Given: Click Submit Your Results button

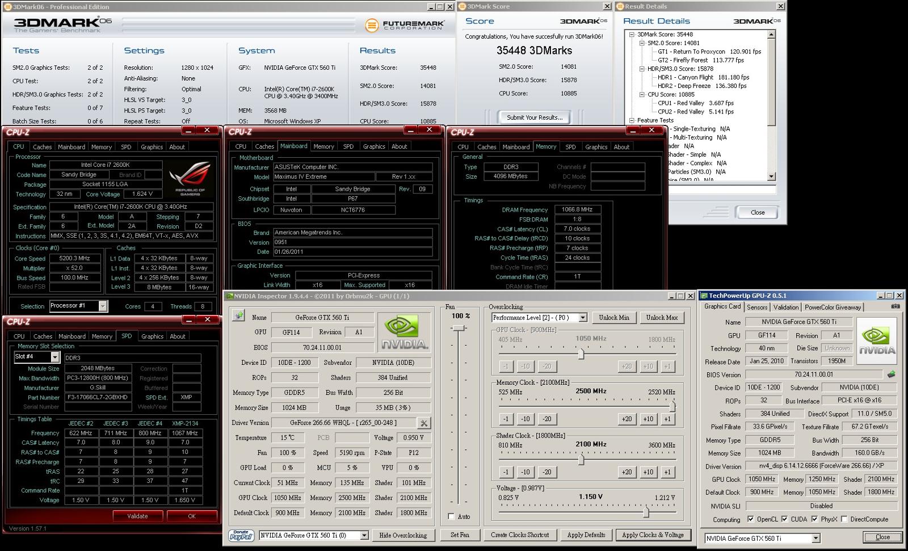Looking at the screenshot, I should point(535,117).
